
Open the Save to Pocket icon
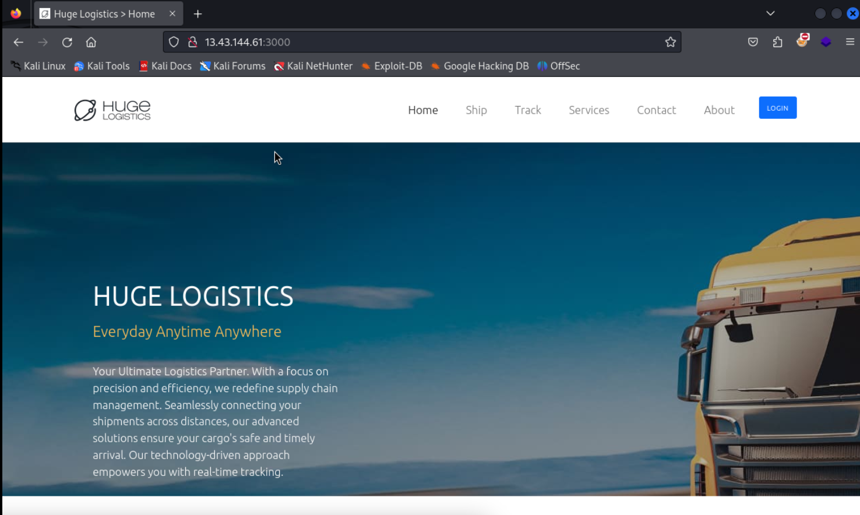coord(753,42)
